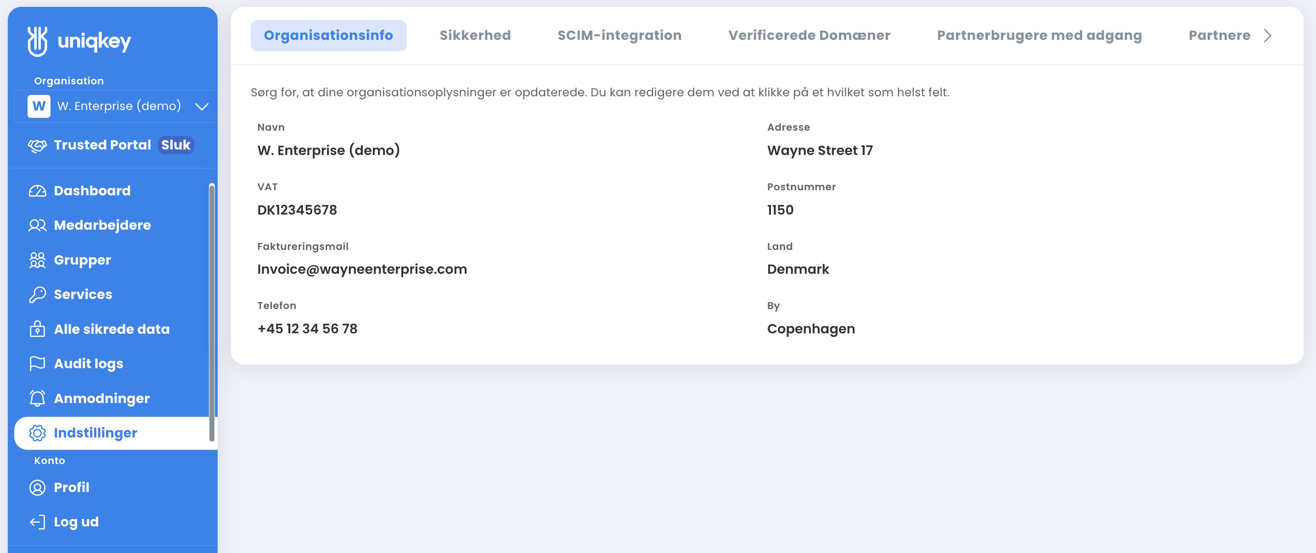
Task: Select the Medarbejdere people icon
Action: pyautogui.click(x=37, y=226)
